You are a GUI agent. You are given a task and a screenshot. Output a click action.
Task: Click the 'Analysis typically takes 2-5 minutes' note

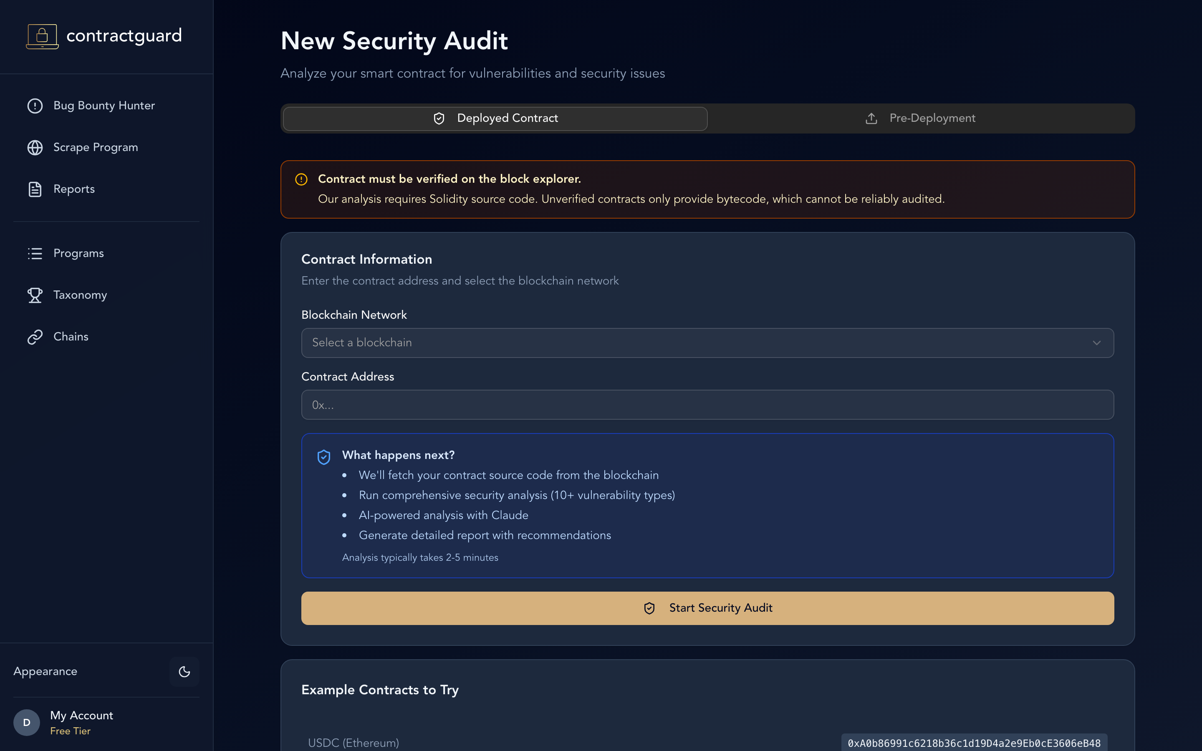420,558
